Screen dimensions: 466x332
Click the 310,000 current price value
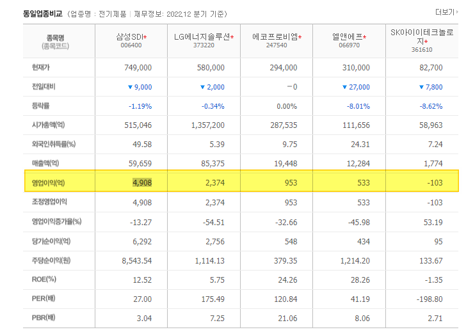[356, 68]
